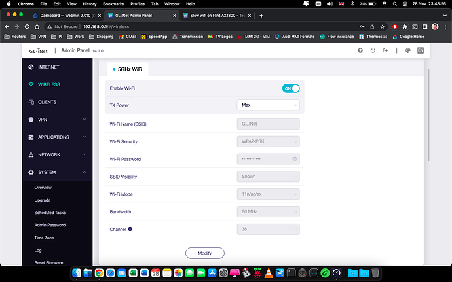Viewport: 452px width, 282px height.
Task: Toggle the Enable Wi-Fi switch off
Action: tap(291, 88)
